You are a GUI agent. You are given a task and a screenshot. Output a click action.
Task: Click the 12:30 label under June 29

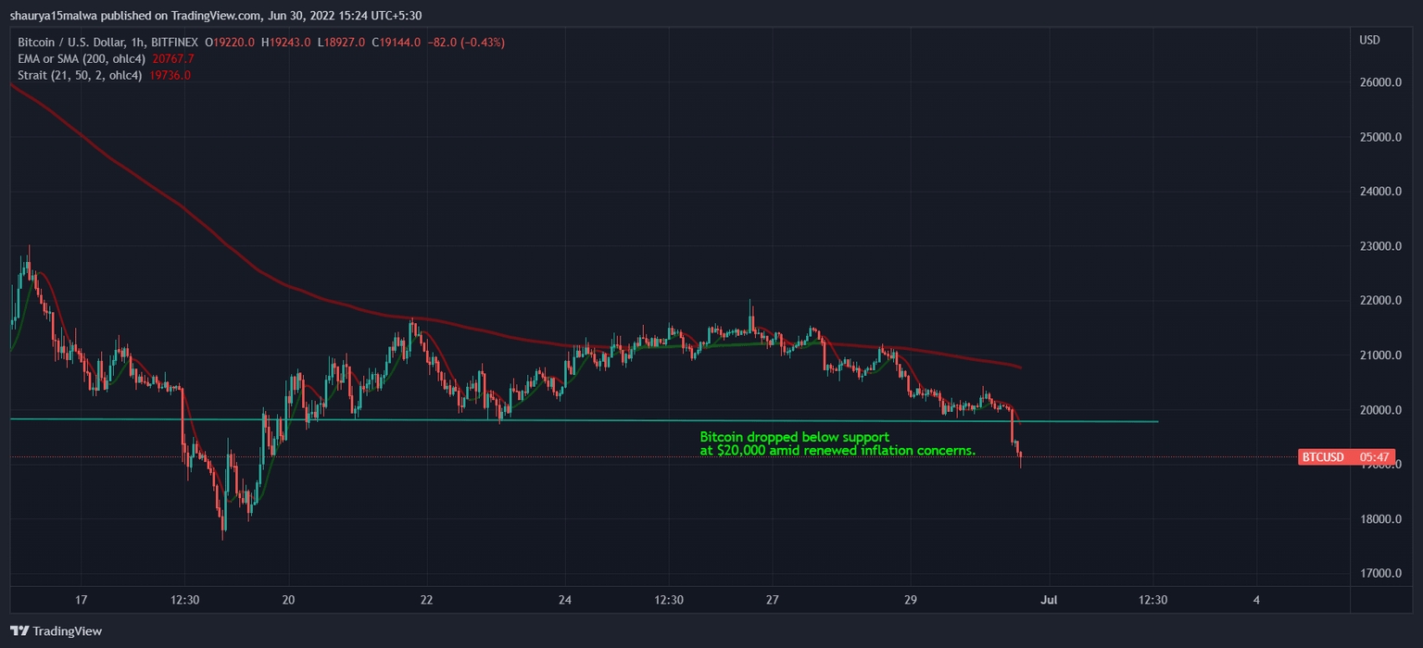click(x=1153, y=600)
